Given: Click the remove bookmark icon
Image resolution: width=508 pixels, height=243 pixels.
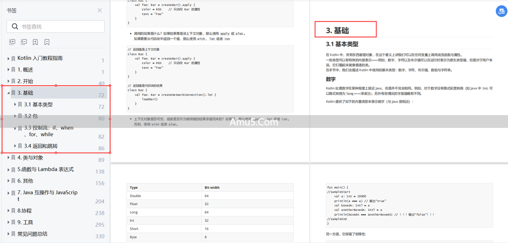Looking at the screenshot, I should 47,42.
